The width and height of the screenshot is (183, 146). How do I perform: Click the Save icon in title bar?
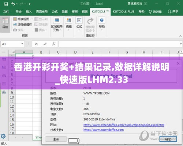[x=6, y=4]
